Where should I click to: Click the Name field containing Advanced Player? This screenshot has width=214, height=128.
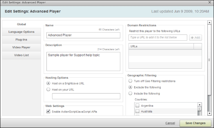tap(83, 35)
